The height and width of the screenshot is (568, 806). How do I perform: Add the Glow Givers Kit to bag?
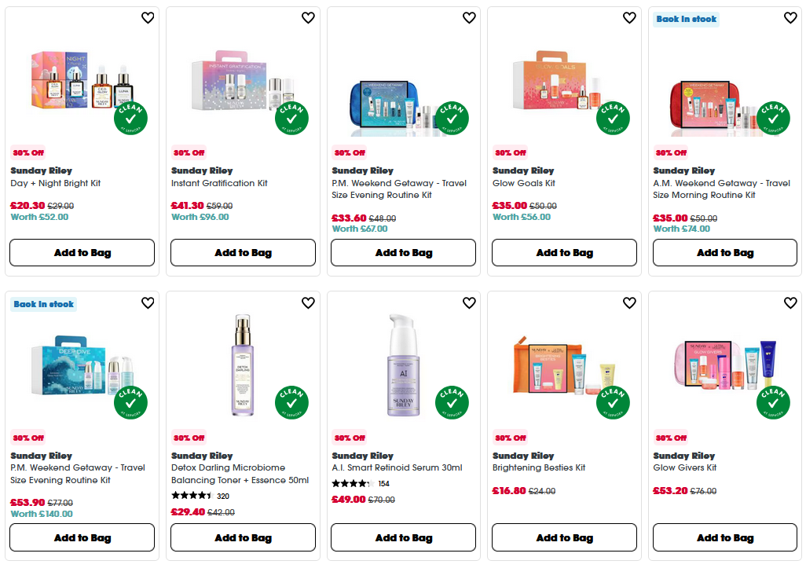[x=724, y=537]
